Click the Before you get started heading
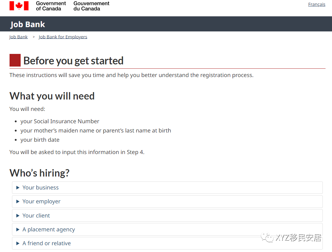Viewport: 332px width, 252px height. click(73, 61)
